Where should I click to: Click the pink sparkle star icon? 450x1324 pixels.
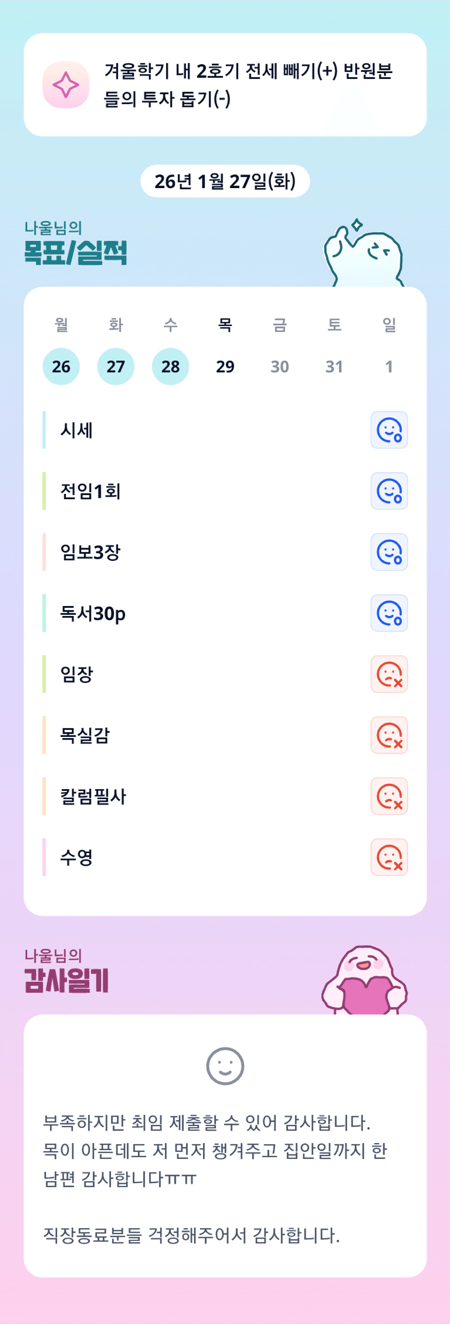coord(66,85)
